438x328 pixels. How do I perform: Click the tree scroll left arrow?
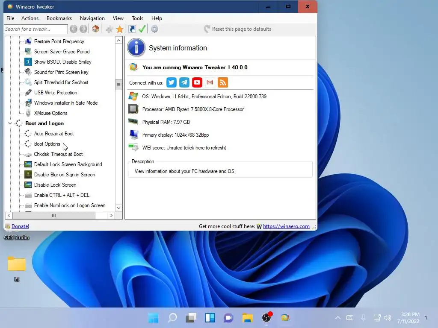click(x=9, y=215)
